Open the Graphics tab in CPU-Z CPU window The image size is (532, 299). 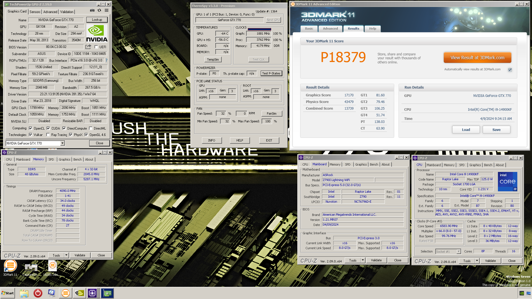[475, 165]
